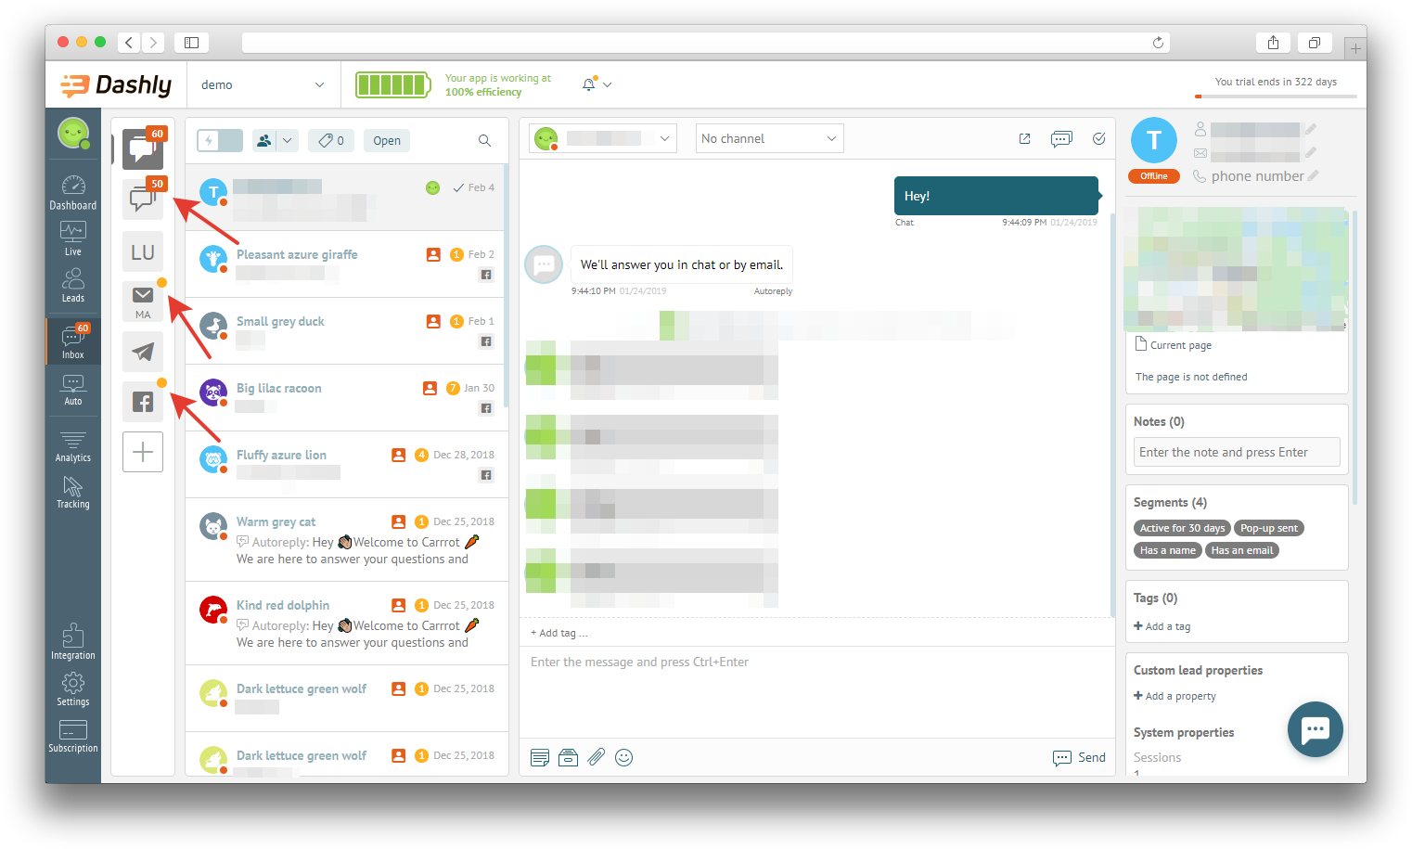Select the Telegram channel

pos(143,352)
